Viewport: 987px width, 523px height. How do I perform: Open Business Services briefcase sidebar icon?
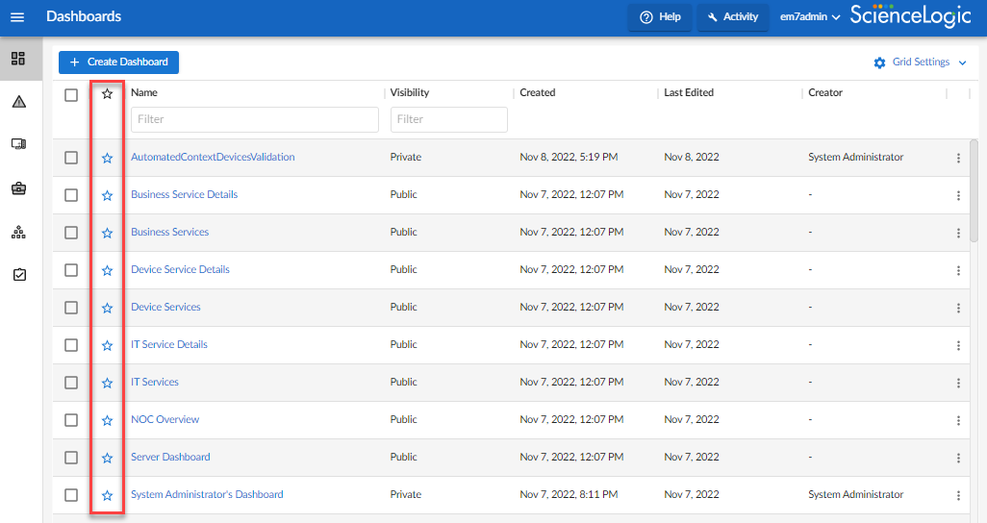[18, 188]
